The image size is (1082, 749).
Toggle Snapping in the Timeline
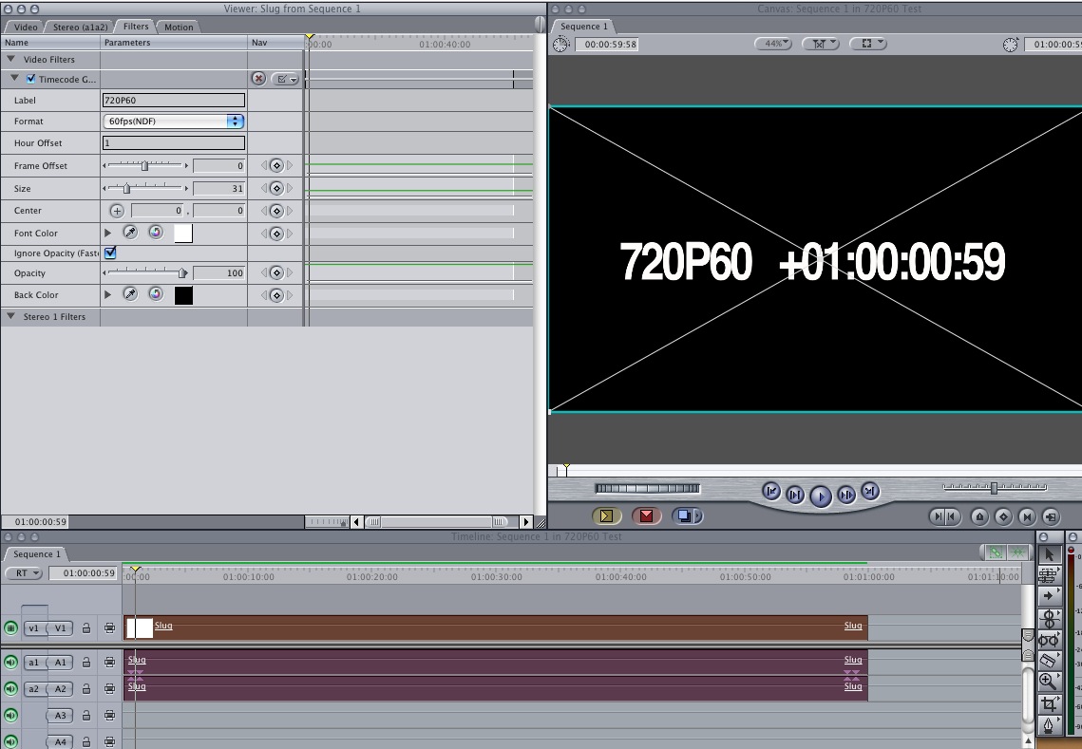tap(1017, 552)
